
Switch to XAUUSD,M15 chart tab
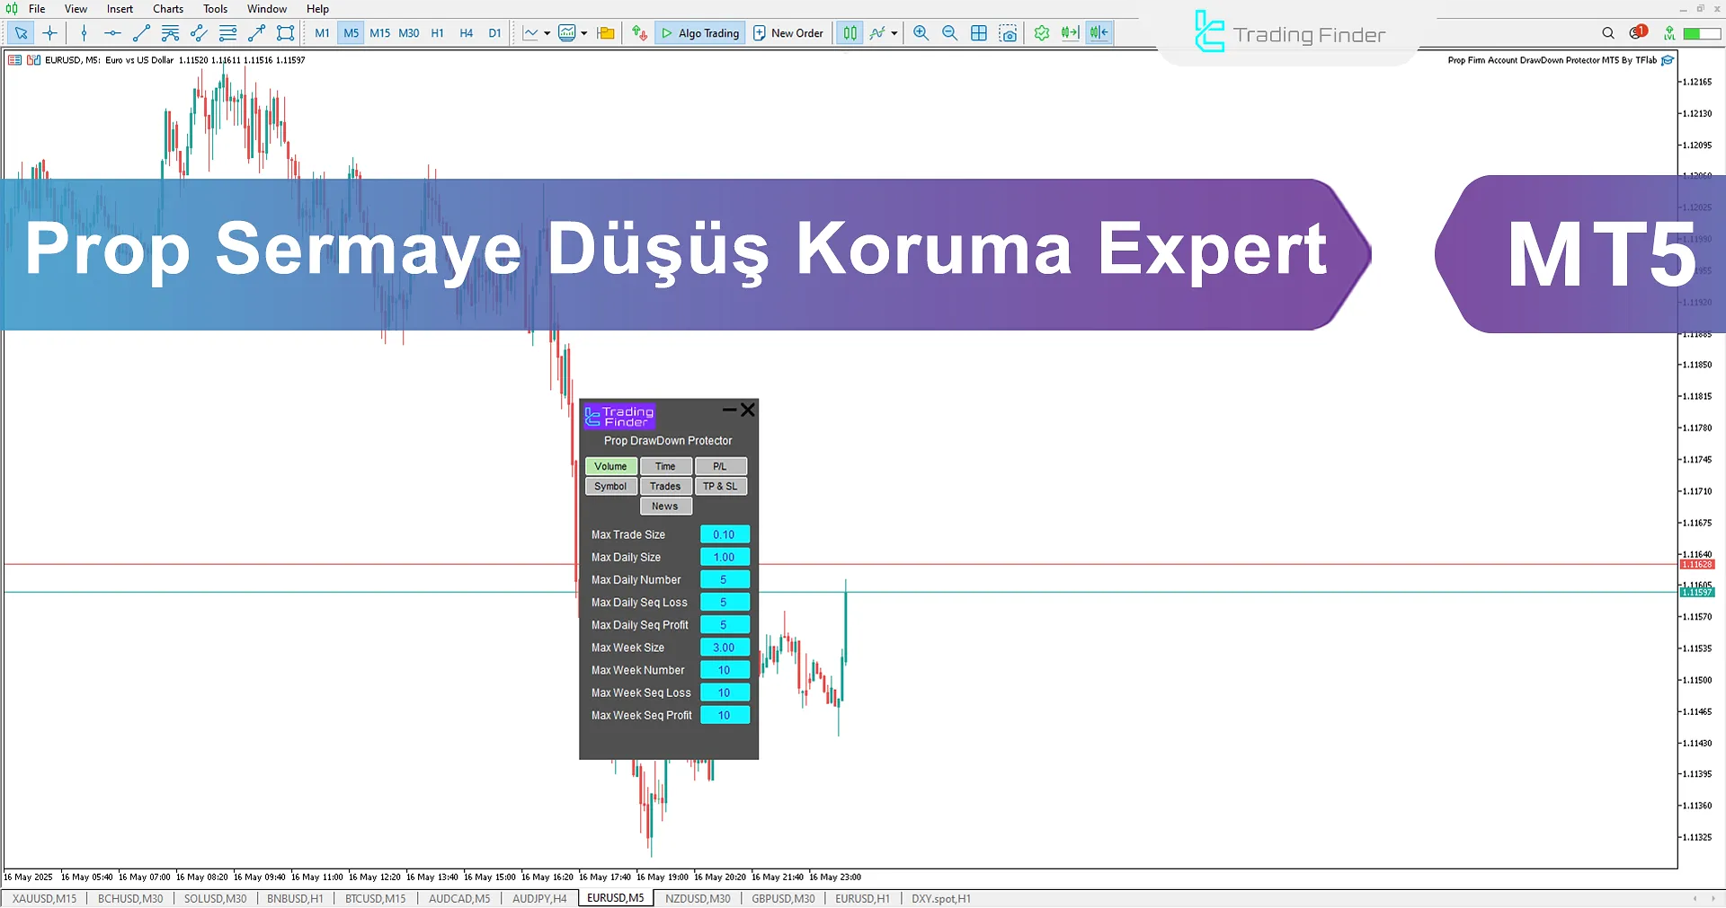[x=45, y=898]
